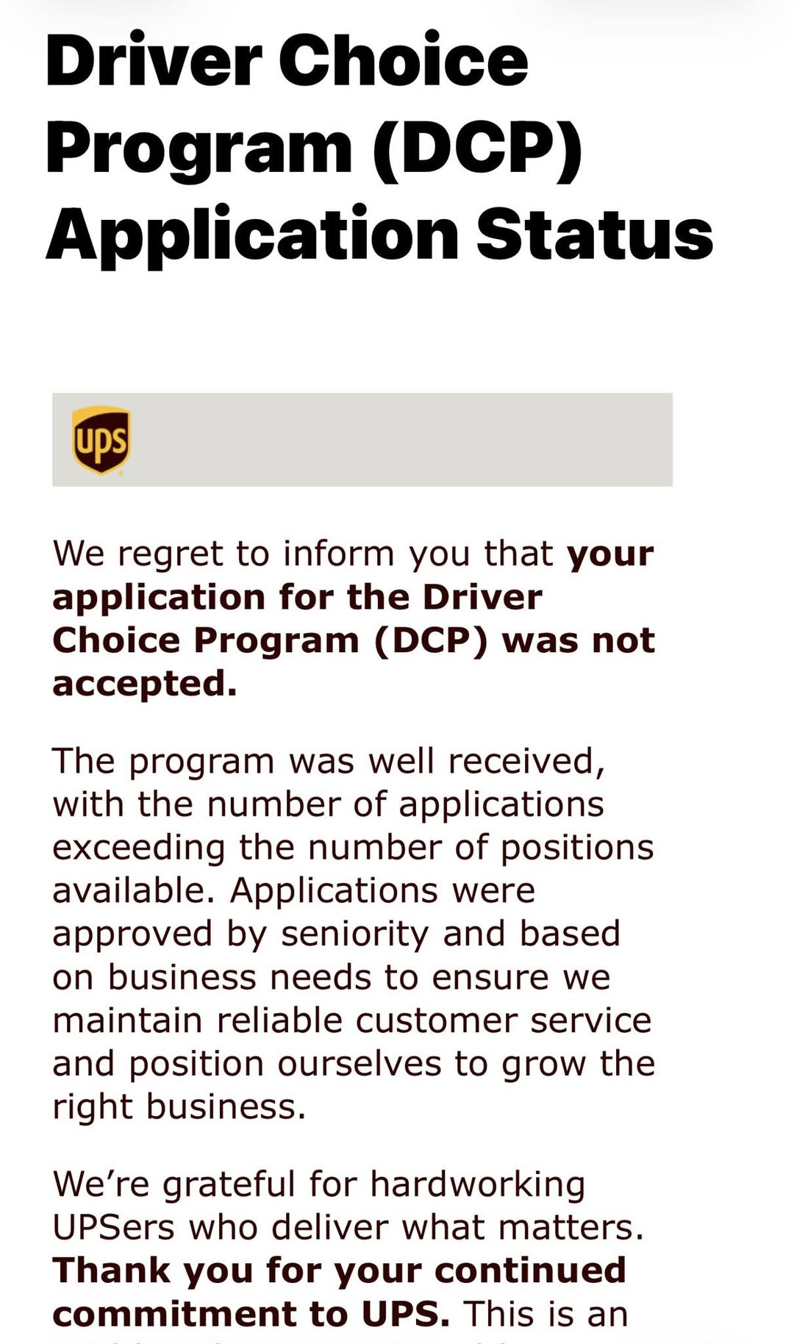
Task: Click 'with the number of applications' line
Action: coord(328,804)
